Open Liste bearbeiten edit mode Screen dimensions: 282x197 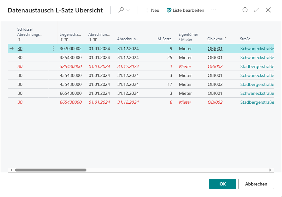pos(185,10)
